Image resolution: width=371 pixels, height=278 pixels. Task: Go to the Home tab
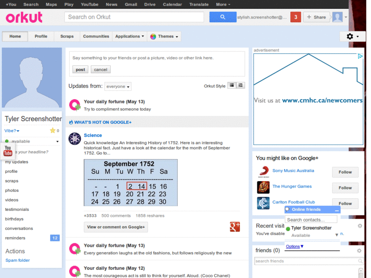click(15, 37)
